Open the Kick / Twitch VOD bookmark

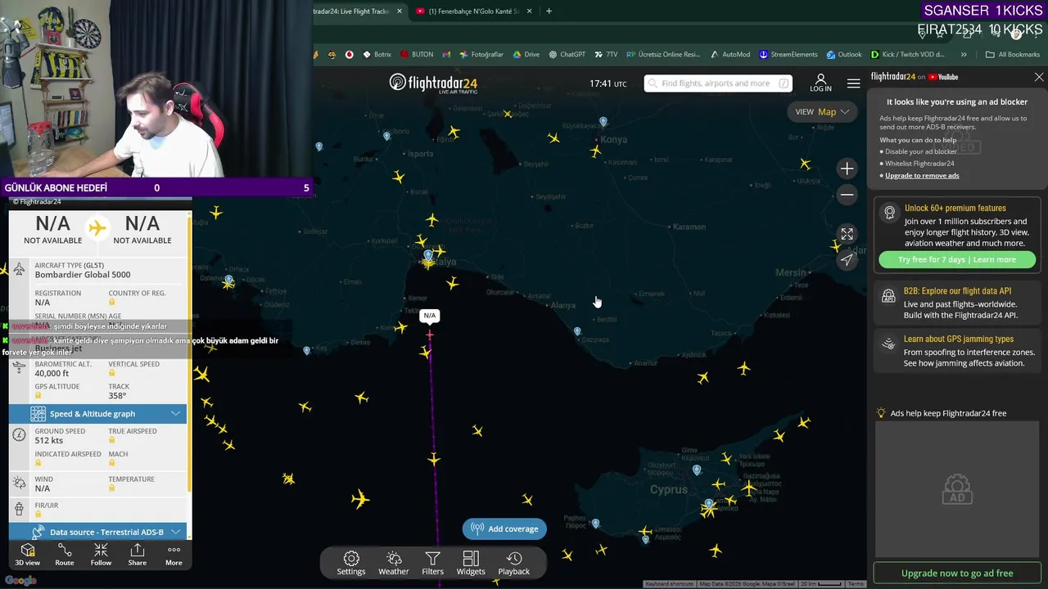(x=907, y=55)
